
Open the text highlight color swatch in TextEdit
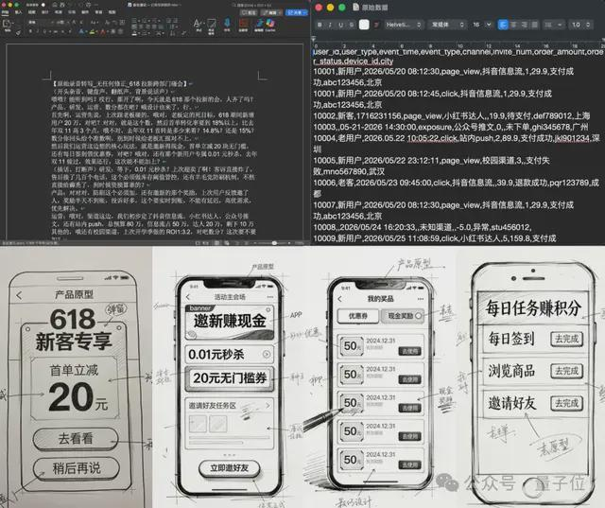click(x=376, y=25)
